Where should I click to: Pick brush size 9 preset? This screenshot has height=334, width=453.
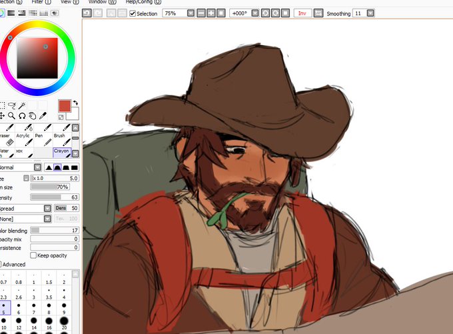64,308
